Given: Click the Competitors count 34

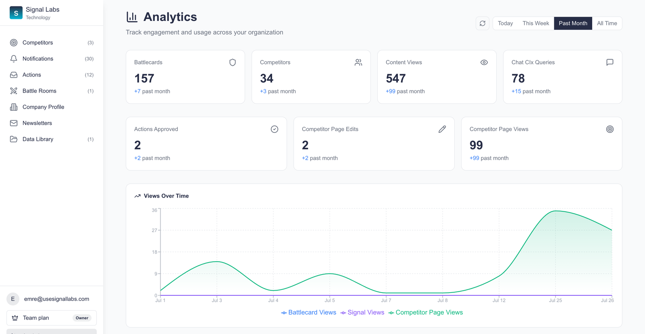Looking at the screenshot, I should (x=266, y=78).
